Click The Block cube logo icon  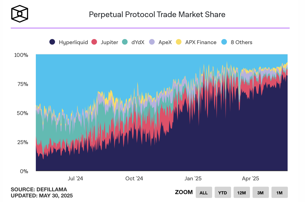click(20, 14)
